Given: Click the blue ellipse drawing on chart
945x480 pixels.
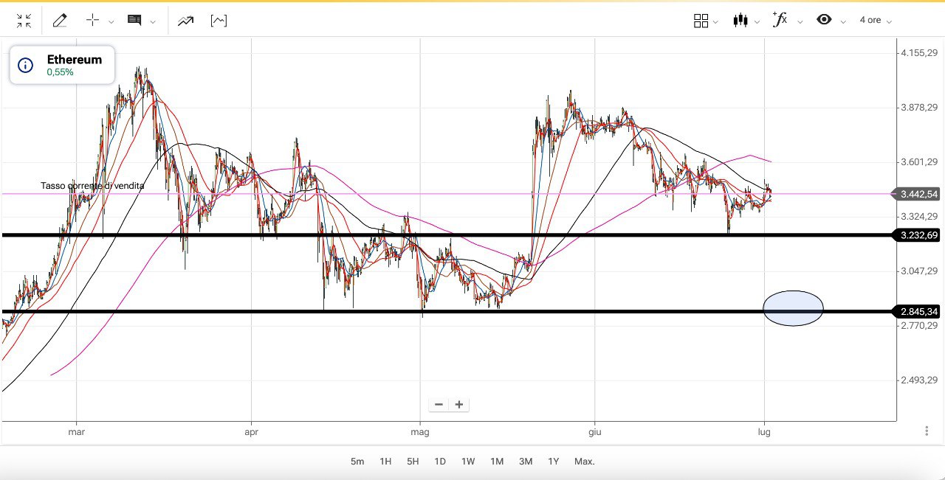Looking at the screenshot, I should tap(793, 308).
